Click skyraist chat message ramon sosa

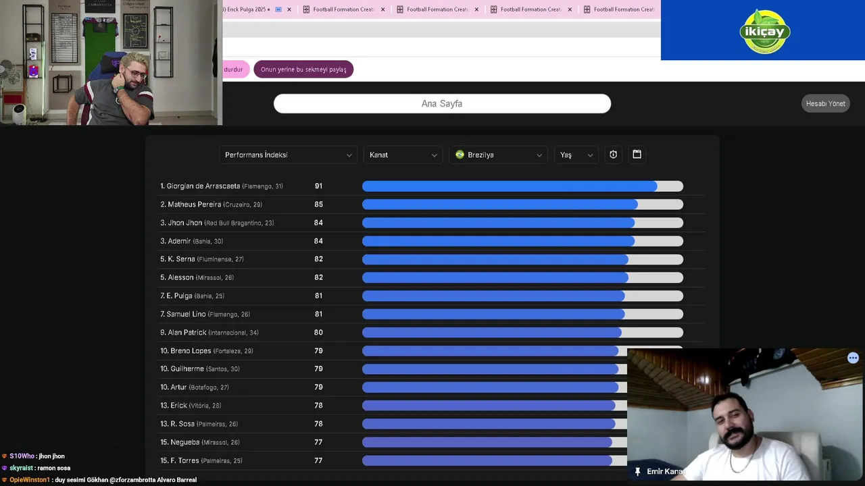tap(36, 468)
